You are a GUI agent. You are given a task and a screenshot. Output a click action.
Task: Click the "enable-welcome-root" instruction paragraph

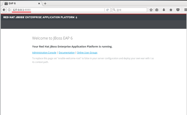[x=93, y=60]
